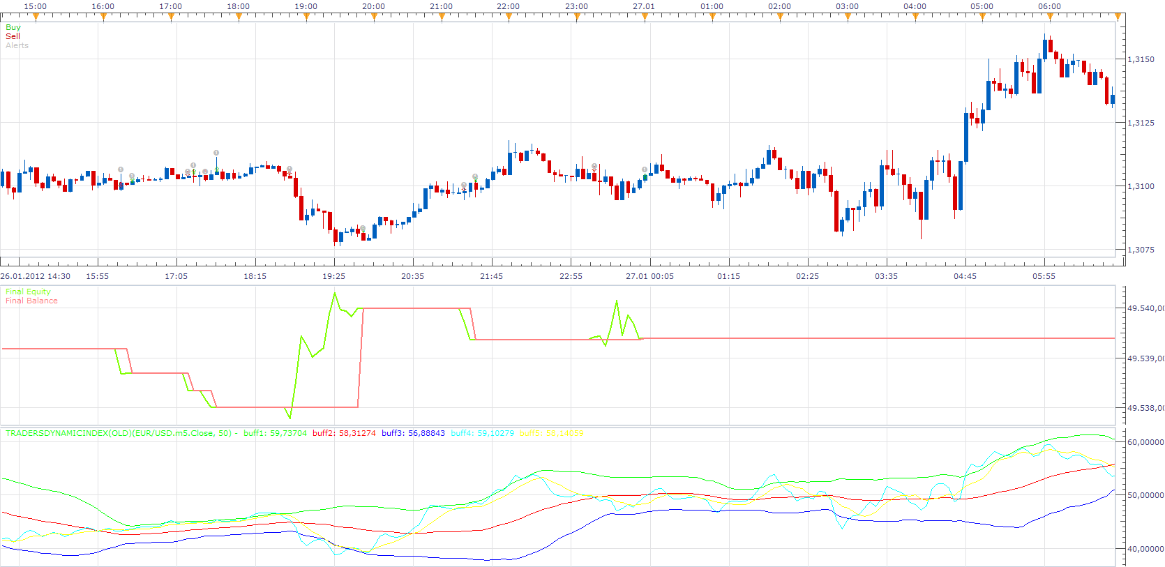Click the 21:45 time axis label
The width and height of the screenshot is (1165, 567).
click(491, 276)
